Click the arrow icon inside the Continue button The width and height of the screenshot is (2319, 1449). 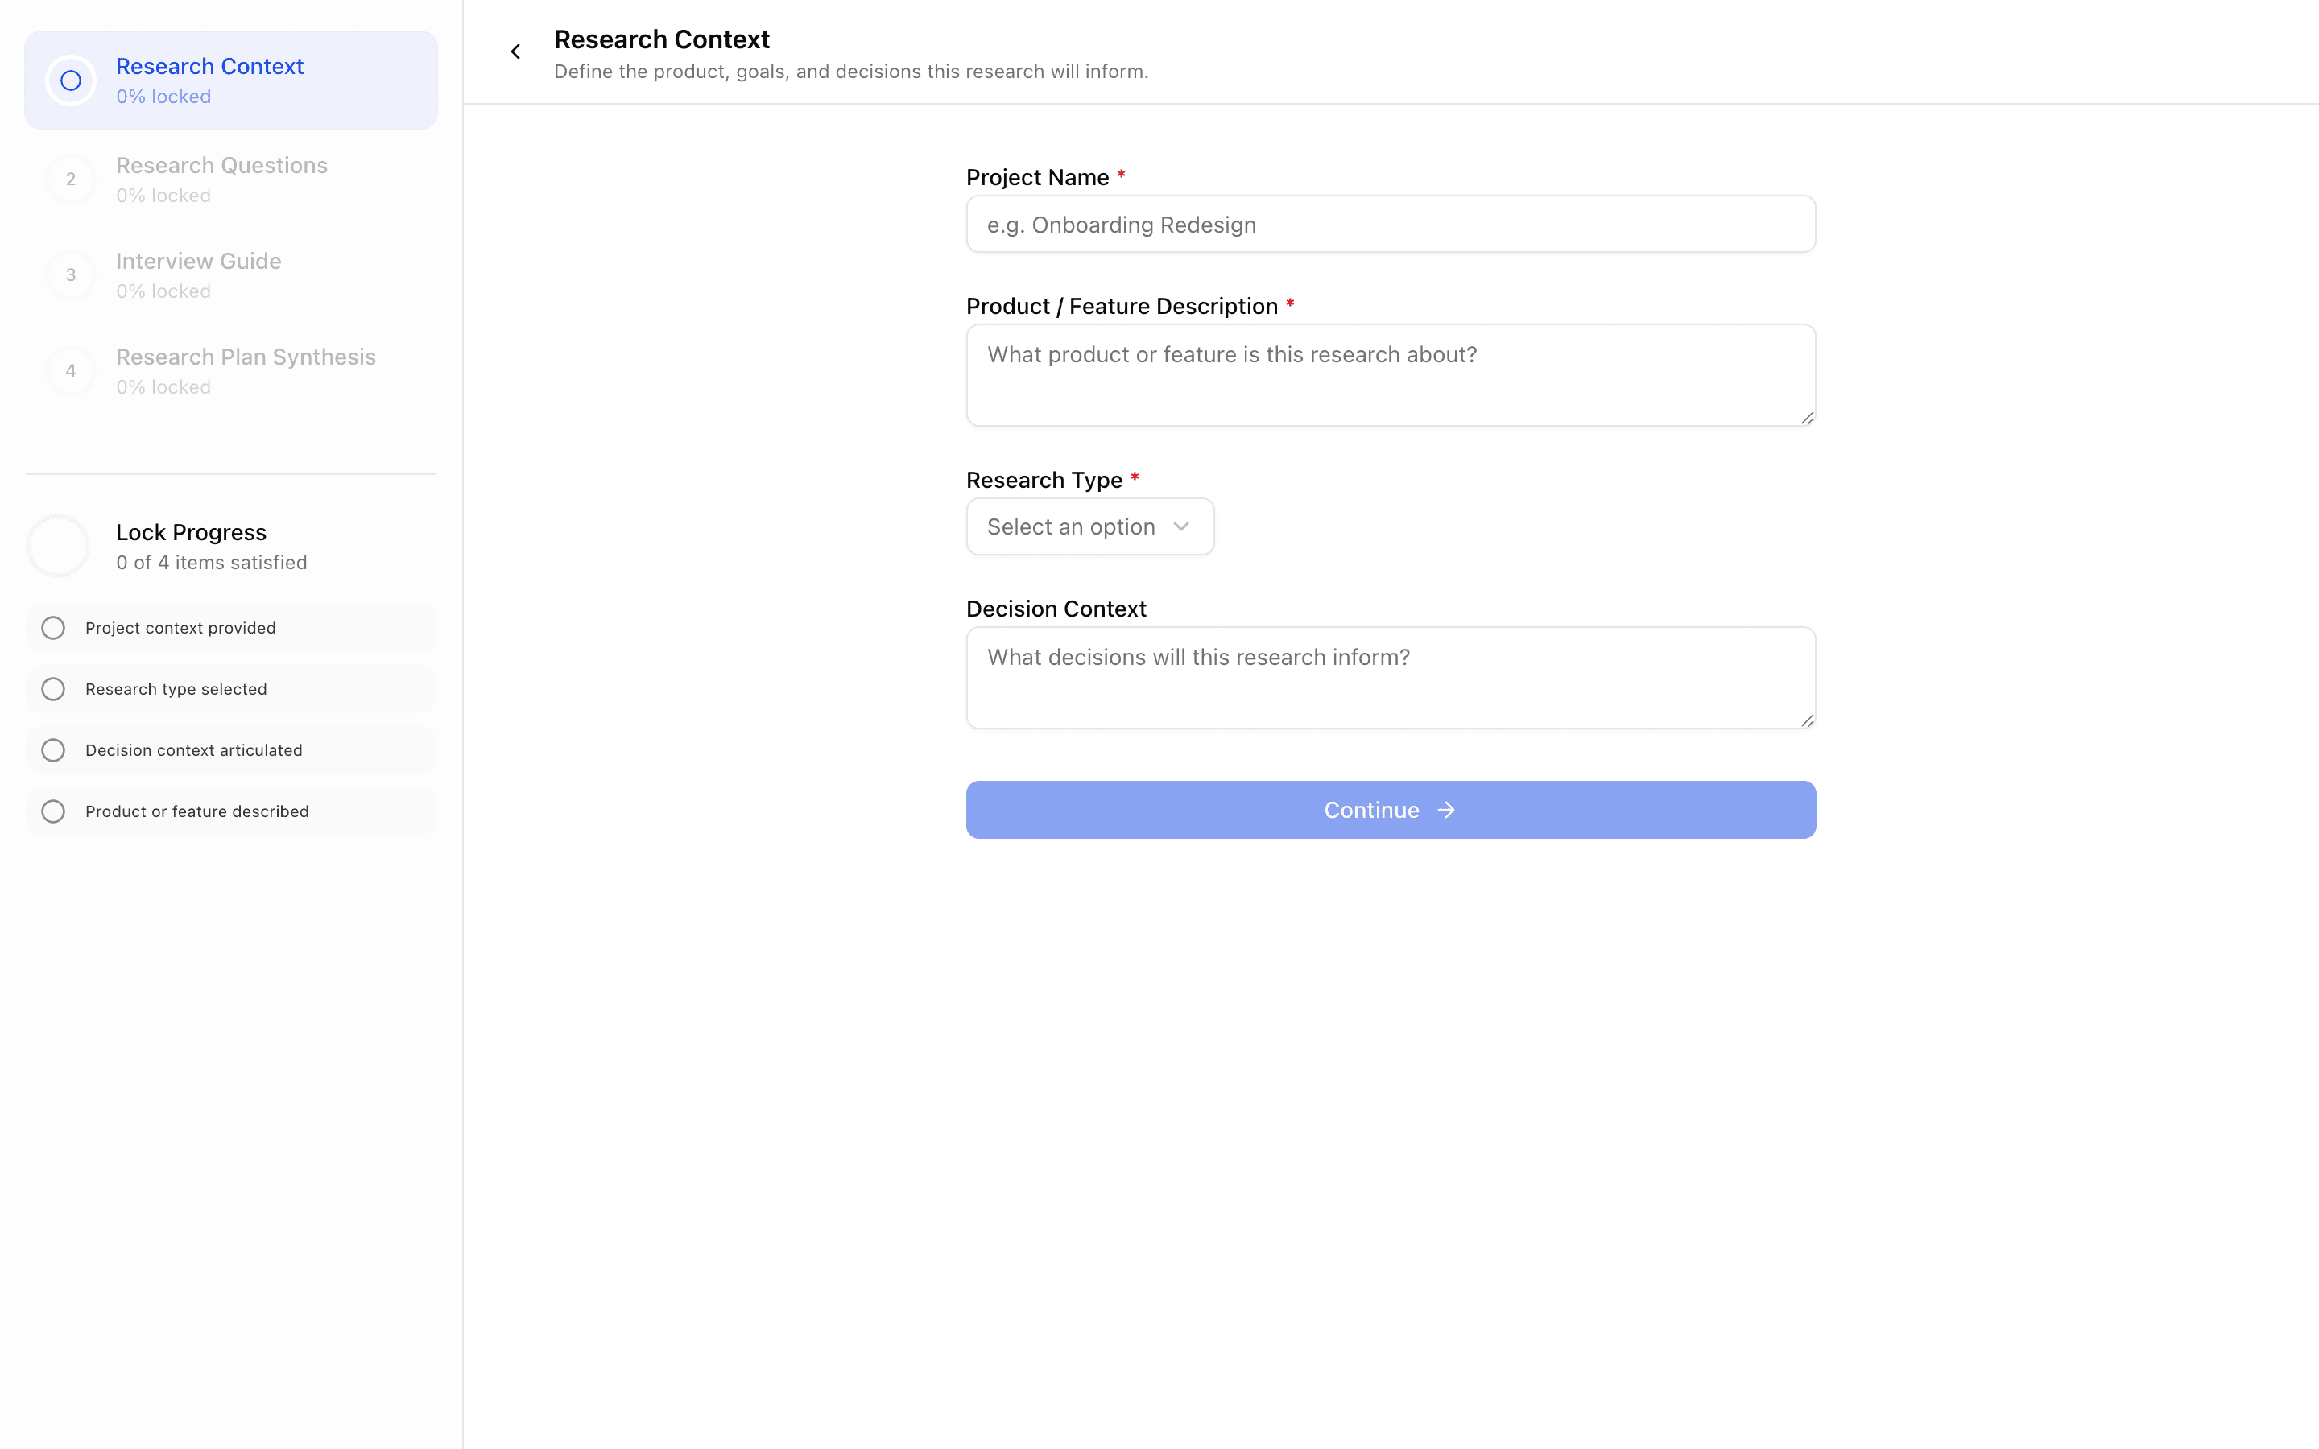(x=1446, y=810)
